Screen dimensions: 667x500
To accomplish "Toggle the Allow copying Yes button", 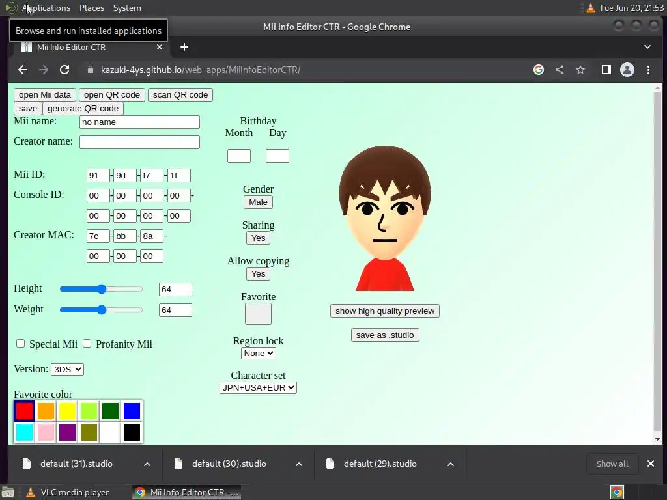I will point(258,274).
